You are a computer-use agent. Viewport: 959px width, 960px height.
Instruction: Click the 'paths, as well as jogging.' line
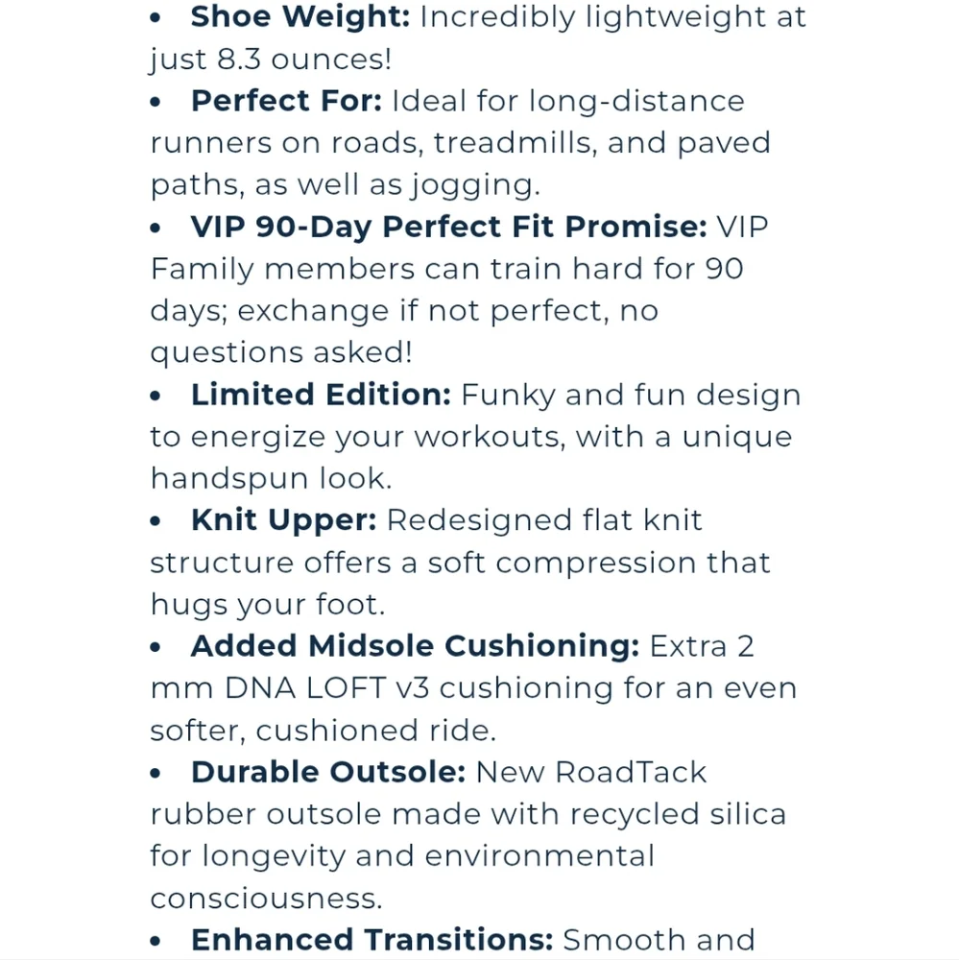click(x=346, y=185)
